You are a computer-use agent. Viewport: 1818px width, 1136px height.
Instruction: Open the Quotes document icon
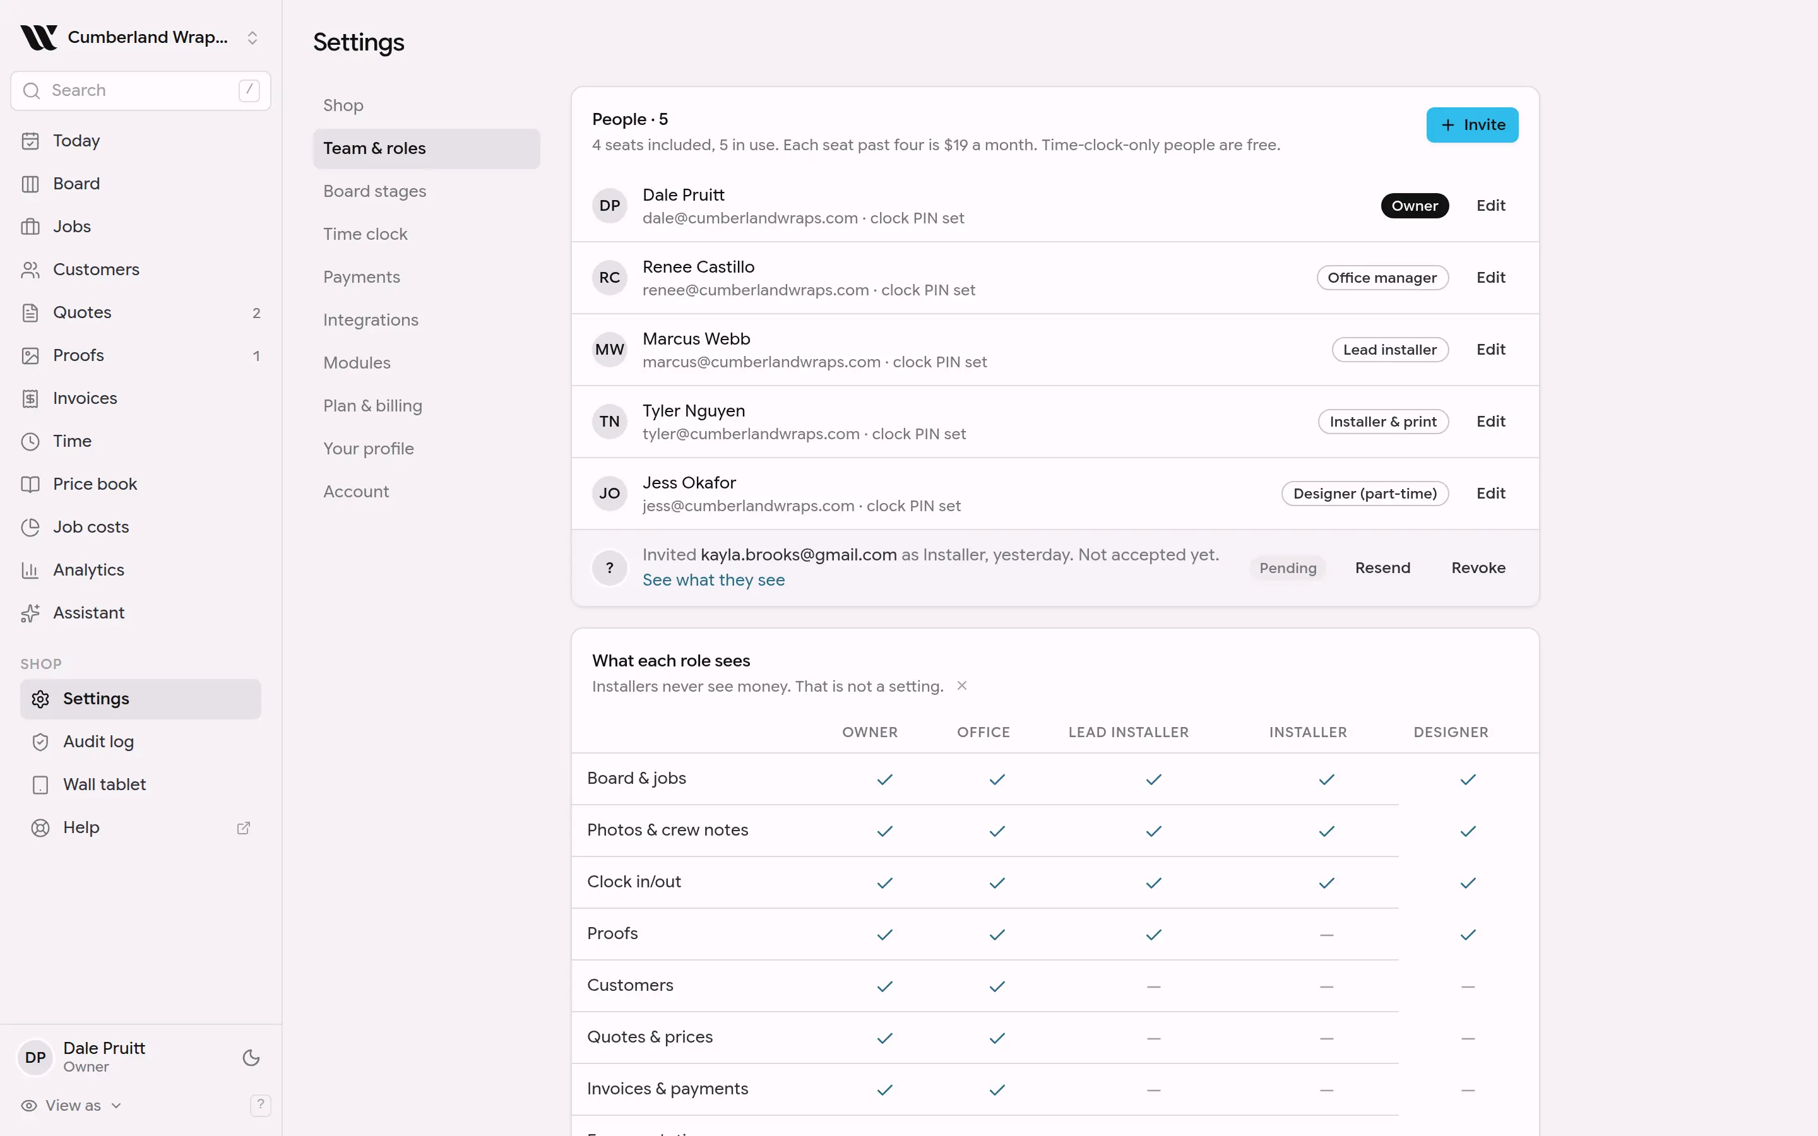click(30, 312)
